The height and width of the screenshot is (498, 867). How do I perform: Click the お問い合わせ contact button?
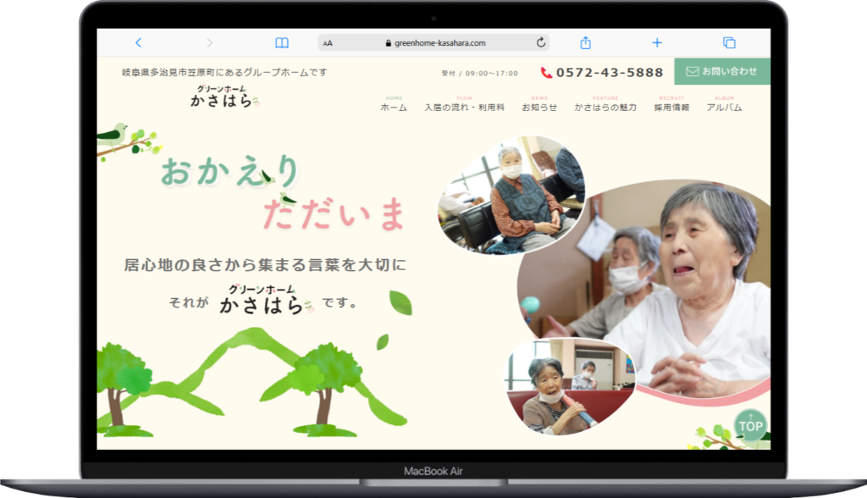click(722, 71)
